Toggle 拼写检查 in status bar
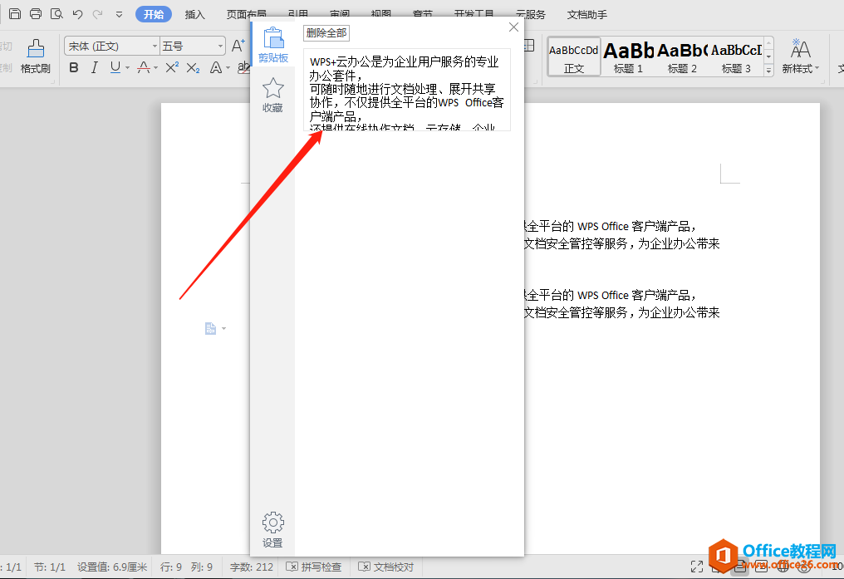This screenshot has height=579, width=844. pos(314,567)
